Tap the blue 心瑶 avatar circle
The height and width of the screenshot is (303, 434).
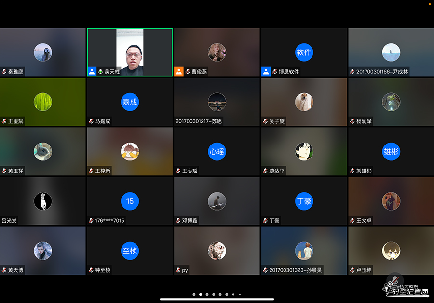coord(217,151)
